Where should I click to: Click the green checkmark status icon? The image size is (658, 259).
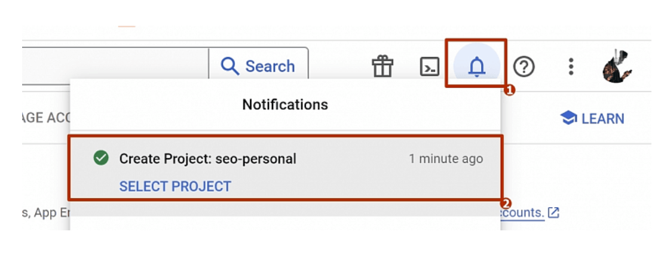coord(101,158)
